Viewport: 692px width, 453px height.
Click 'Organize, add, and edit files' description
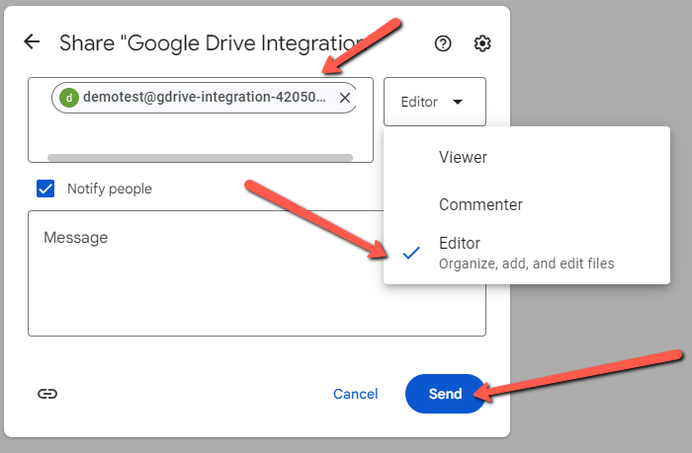tap(527, 264)
